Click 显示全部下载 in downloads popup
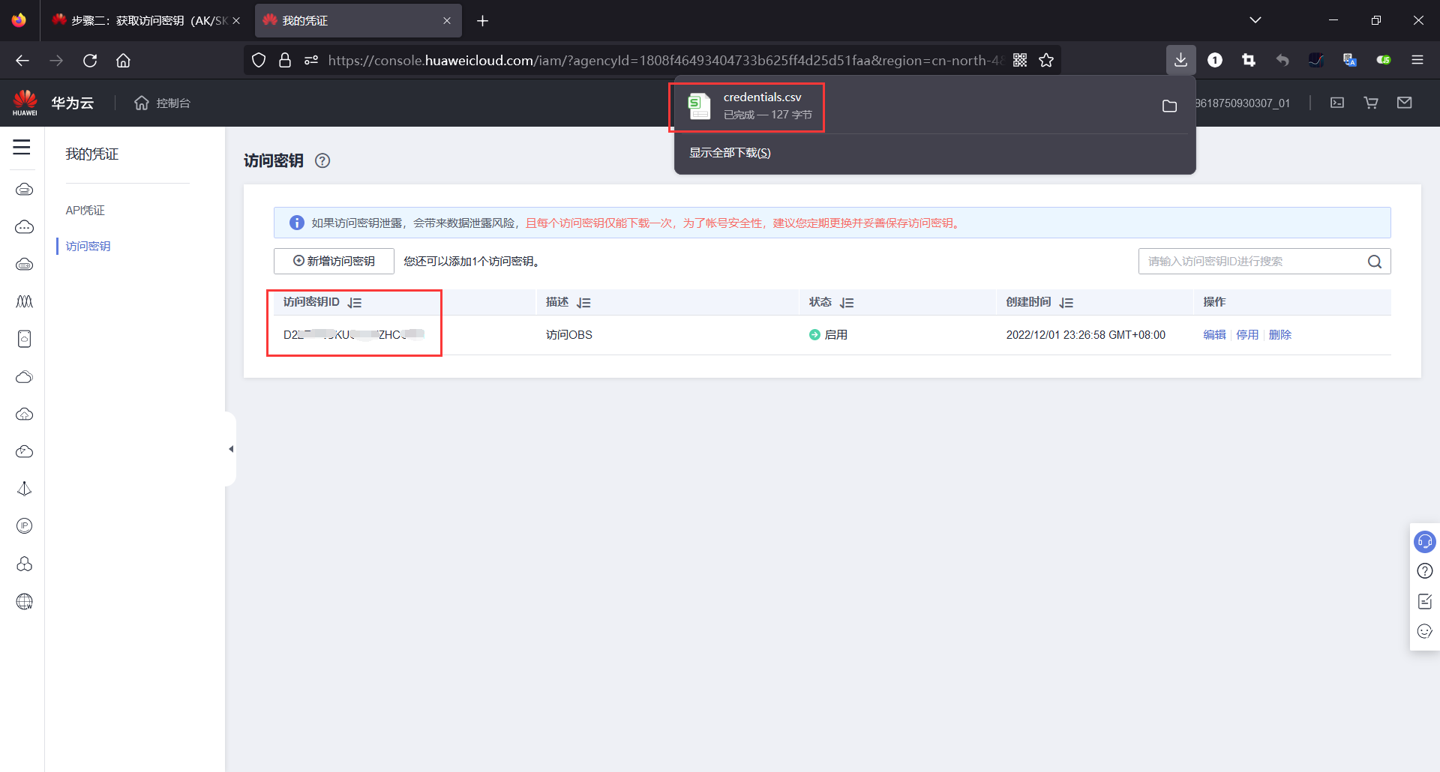 730,153
